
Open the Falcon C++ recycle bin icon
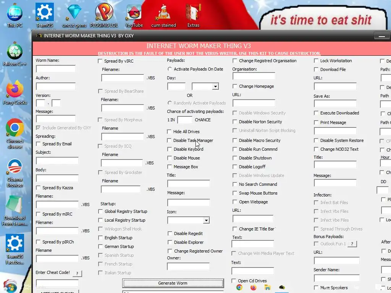[x=15, y=54]
